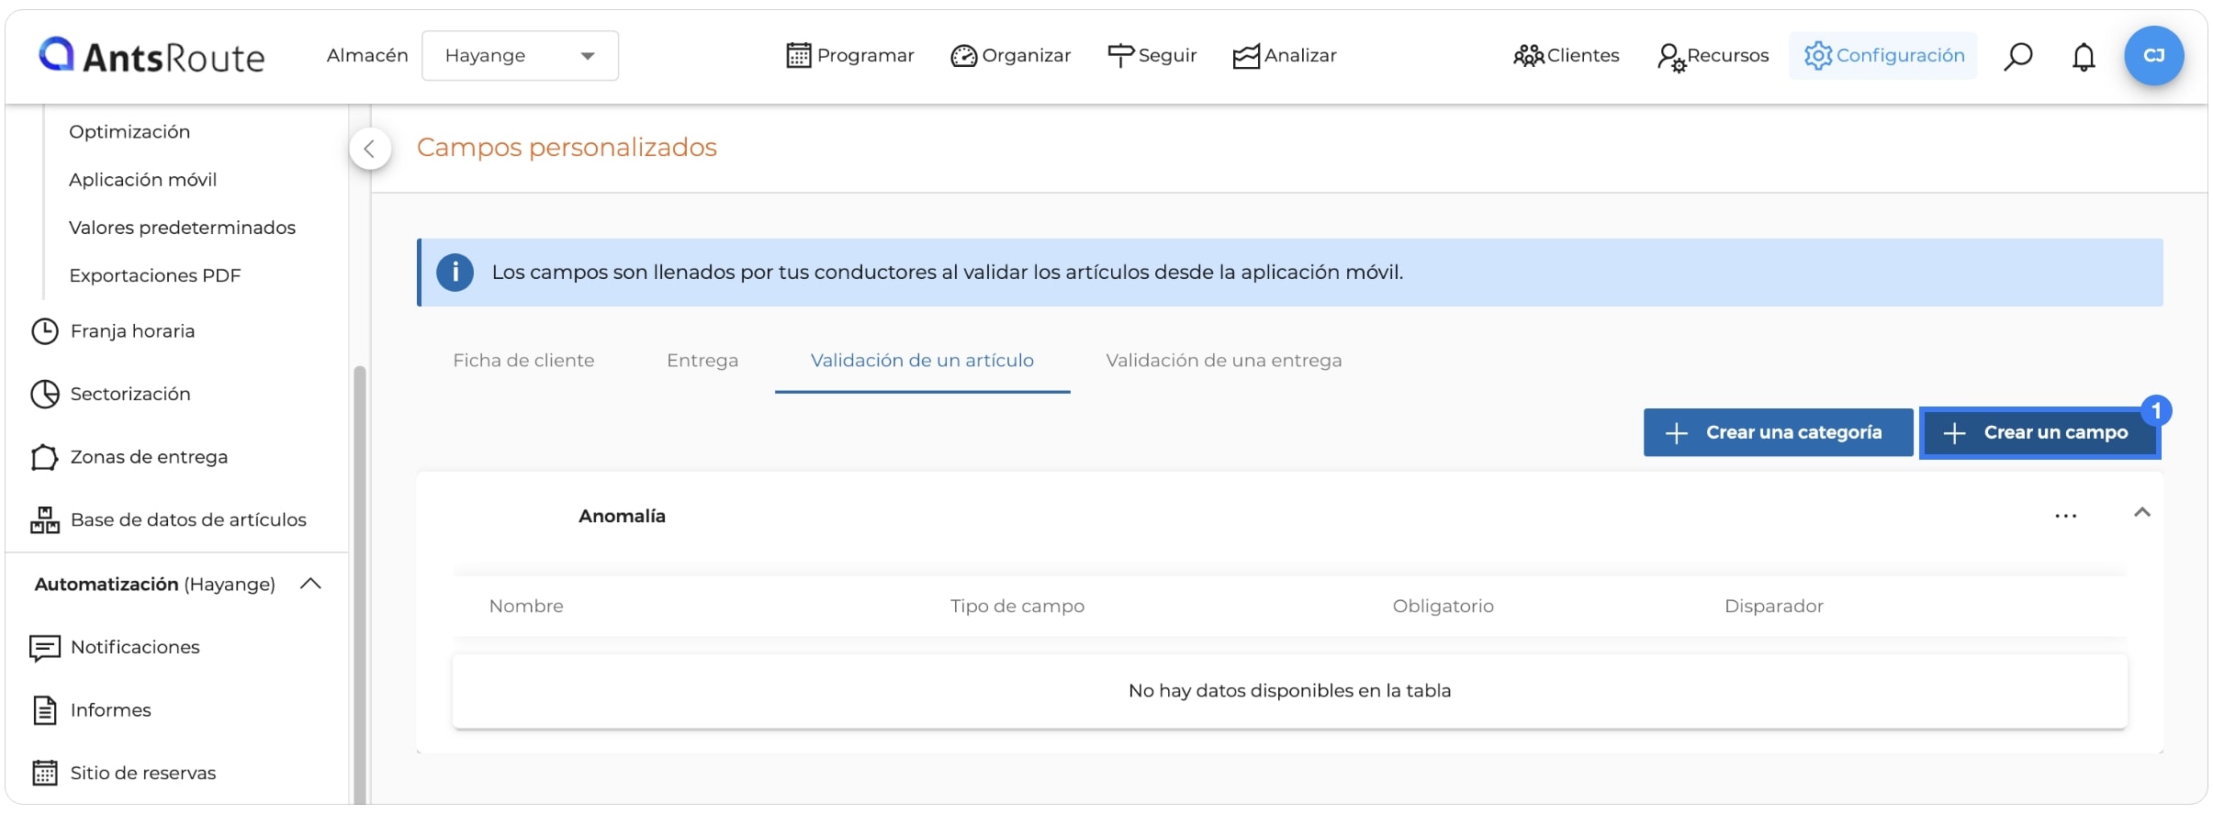Open the Informes label
Screen dimensions: 2213x814
110,710
